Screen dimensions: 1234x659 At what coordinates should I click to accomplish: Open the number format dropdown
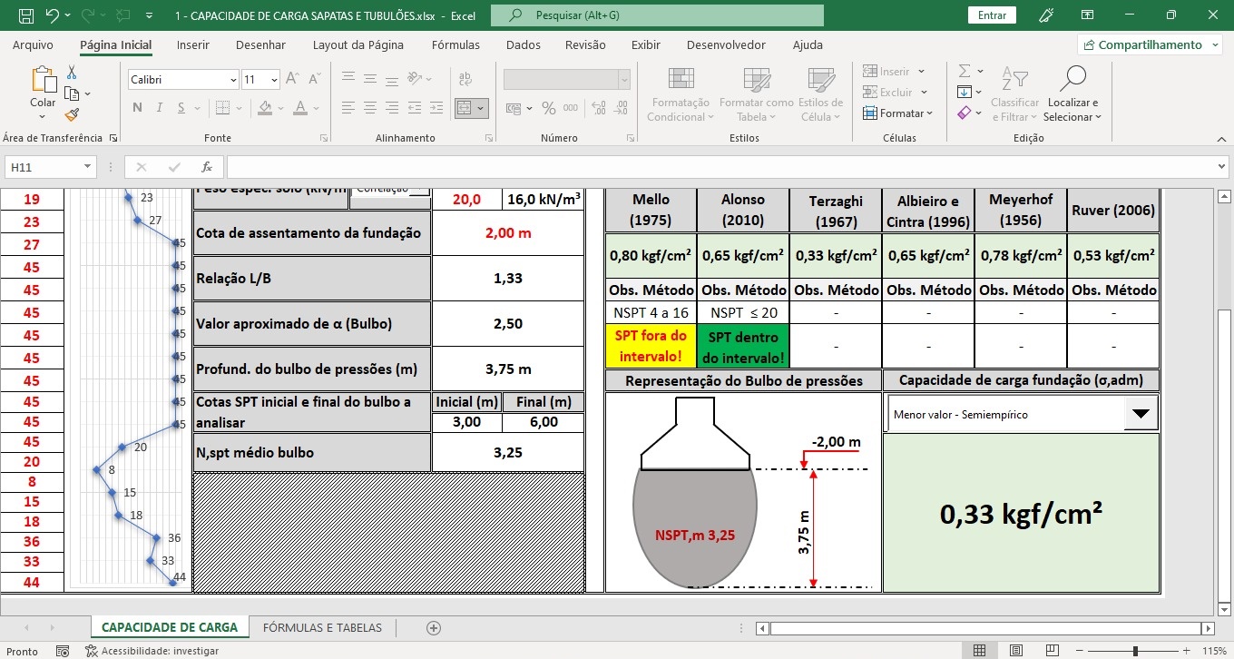(x=624, y=80)
